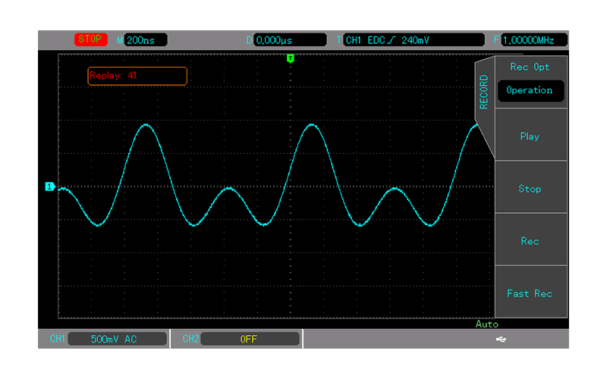Select the 200ns timebase readout

145,40
